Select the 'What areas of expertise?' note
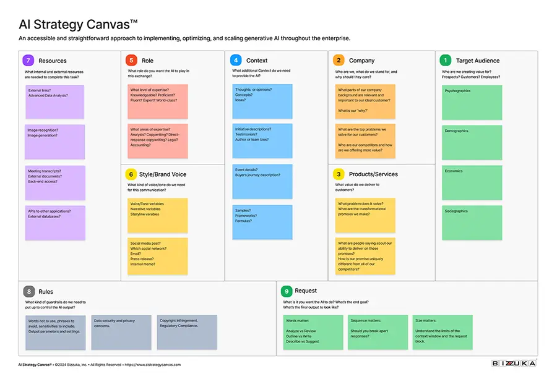Screen dimensions: 557x387 pos(158,141)
